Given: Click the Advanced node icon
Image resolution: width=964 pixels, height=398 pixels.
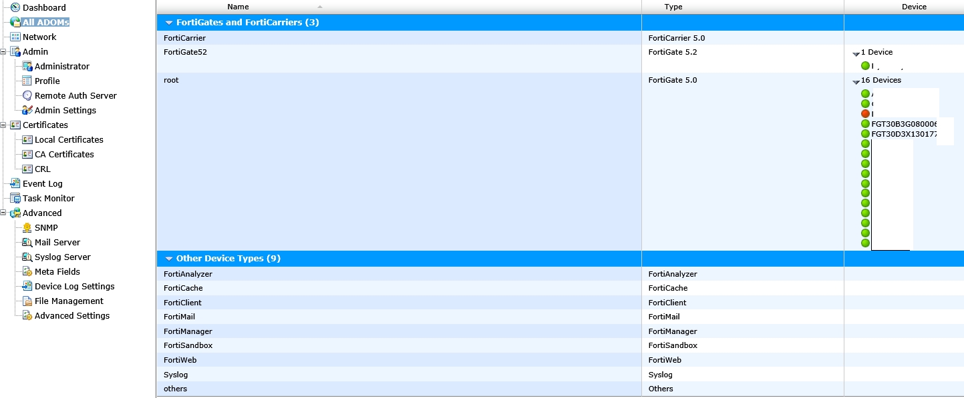Looking at the screenshot, I should tap(15, 213).
